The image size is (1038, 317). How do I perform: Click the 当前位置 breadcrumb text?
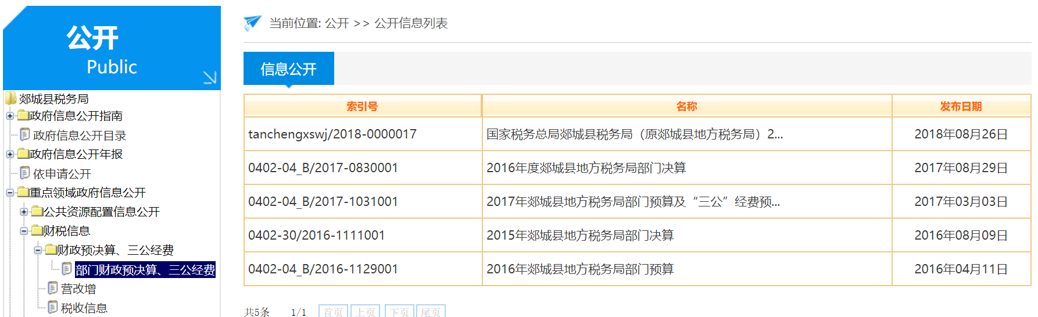click(x=295, y=23)
